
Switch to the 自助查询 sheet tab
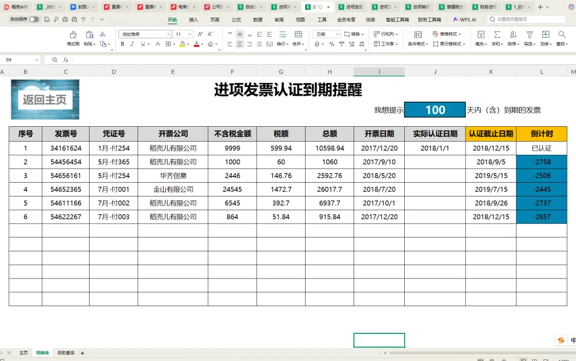click(66, 353)
